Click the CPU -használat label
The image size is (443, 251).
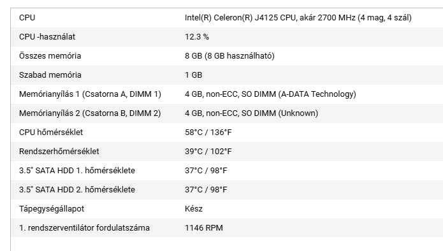(x=47, y=37)
